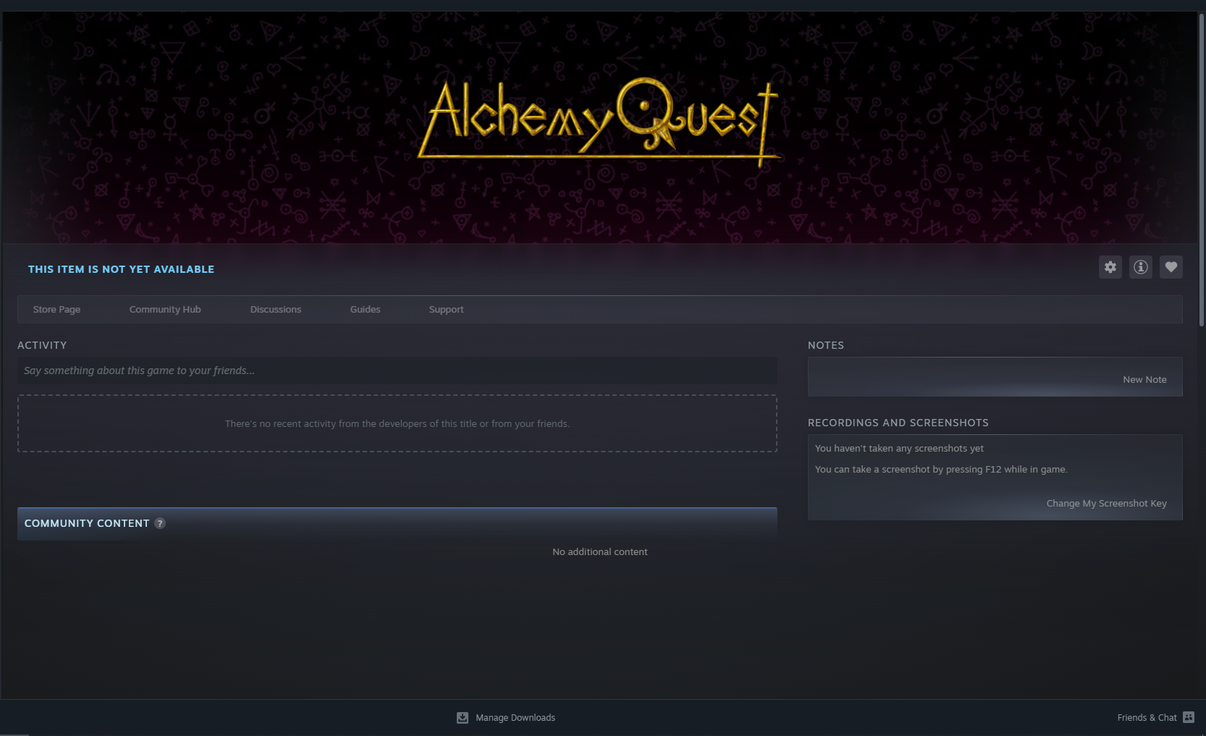This screenshot has height=736, width=1206.
Task: Open the Support tab
Action: tap(446, 309)
